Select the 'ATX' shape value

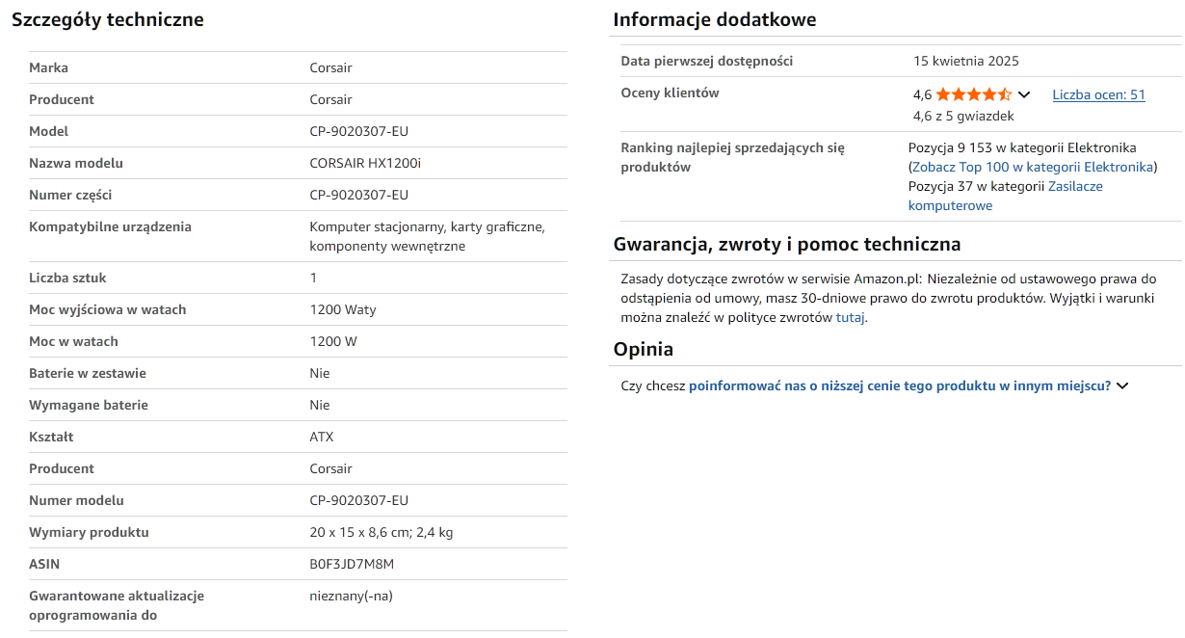pyautogui.click(x=322, y=437)
